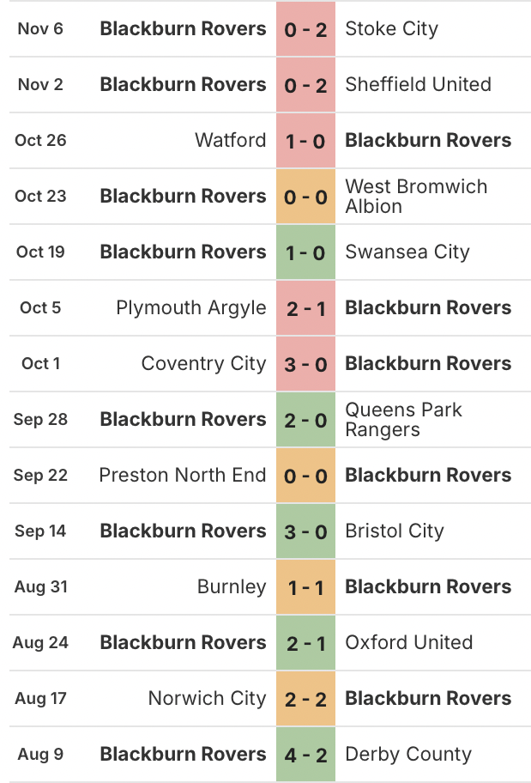The image size is (531, 783).
Task: Open Watford team page
Action: [x=230, y=140]
